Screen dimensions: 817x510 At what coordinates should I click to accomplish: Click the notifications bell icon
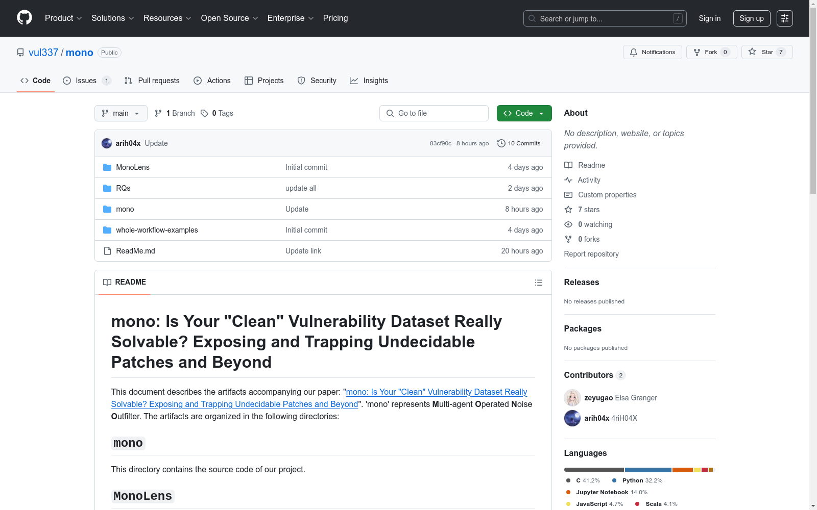tap(634, 52)
